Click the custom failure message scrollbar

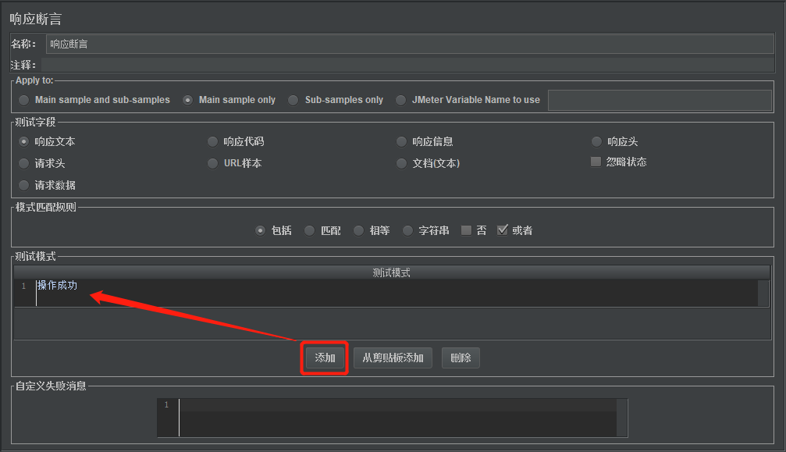tap(622, 418)
